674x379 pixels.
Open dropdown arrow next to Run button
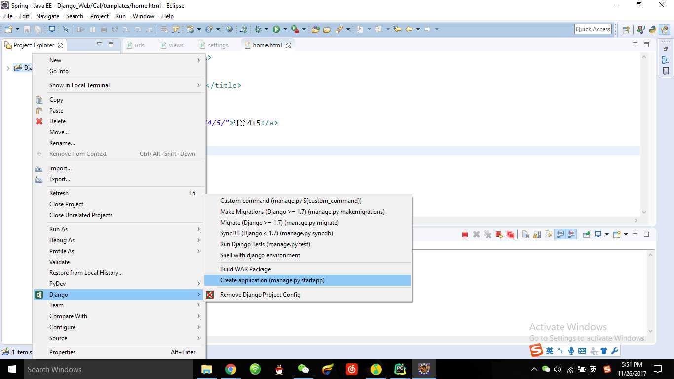coord(285,29)
